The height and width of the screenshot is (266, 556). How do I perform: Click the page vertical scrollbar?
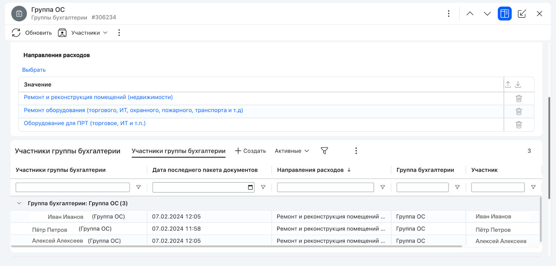click(549, 148)
